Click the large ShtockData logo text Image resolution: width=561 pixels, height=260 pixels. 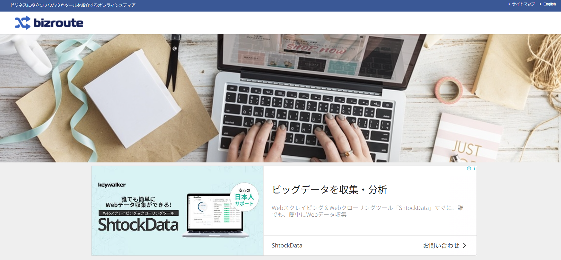point(138,225)
